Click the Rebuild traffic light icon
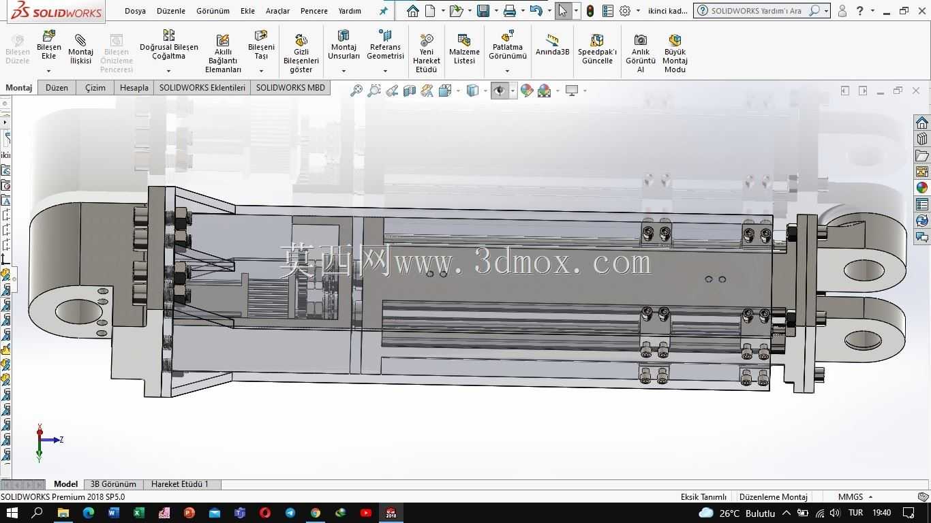This screenshot has height=523, width=931. 590,11
